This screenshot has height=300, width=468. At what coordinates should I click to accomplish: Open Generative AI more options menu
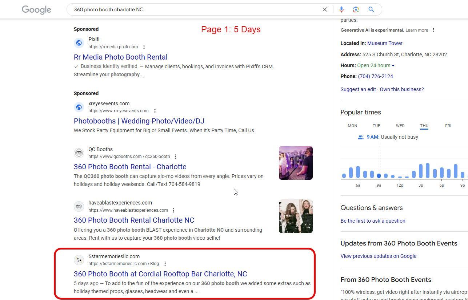click(x=433, y=30)
